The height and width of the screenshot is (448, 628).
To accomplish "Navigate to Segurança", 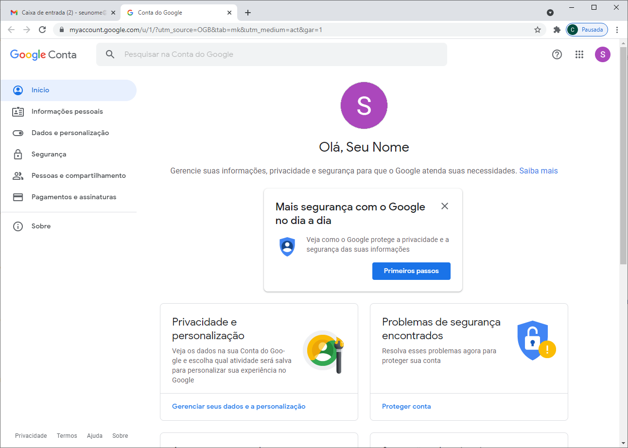I will click(68, 155).
